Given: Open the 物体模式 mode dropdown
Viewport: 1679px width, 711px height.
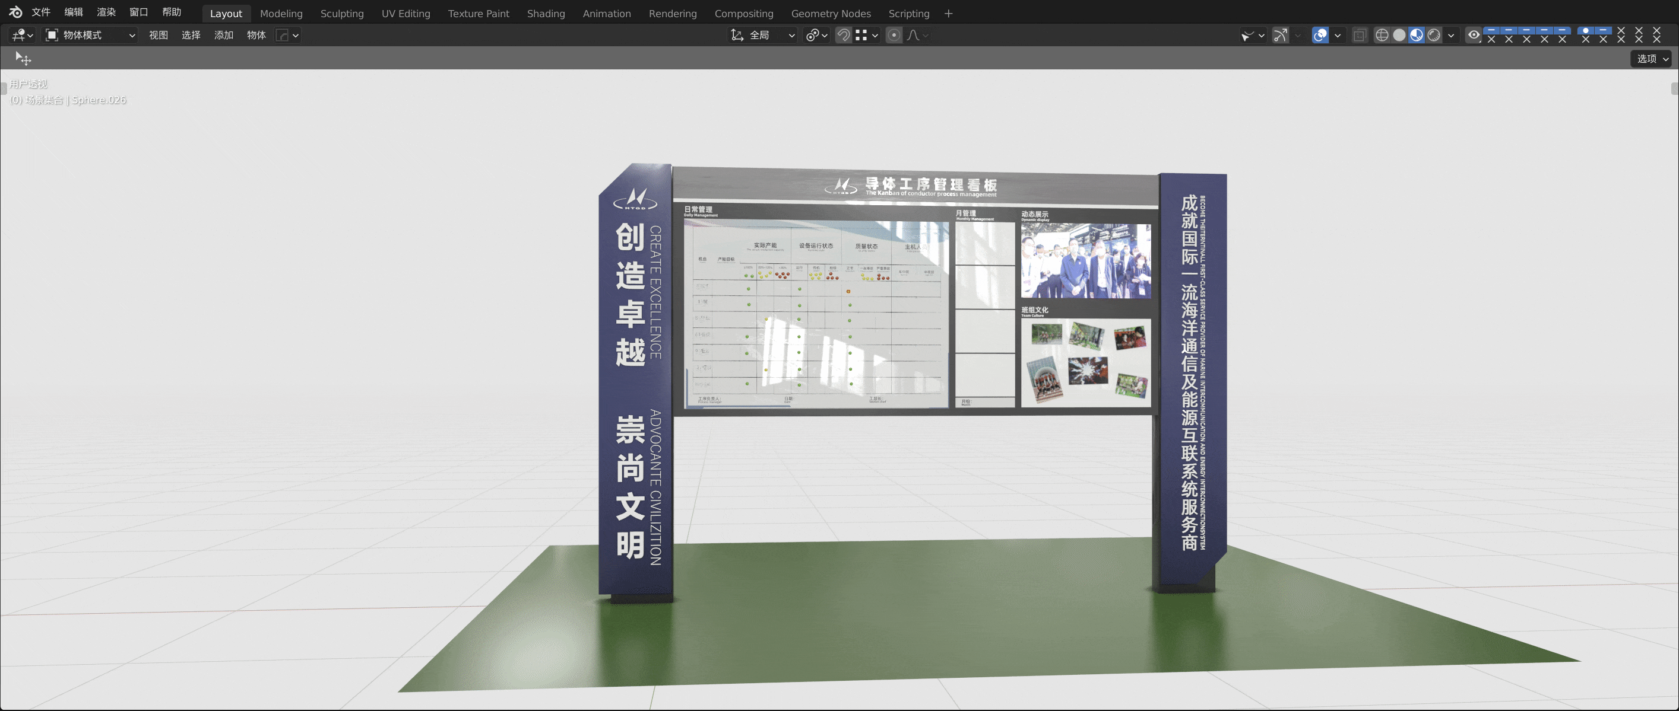Looking at the screenshot, I should (x=90, y=35).
